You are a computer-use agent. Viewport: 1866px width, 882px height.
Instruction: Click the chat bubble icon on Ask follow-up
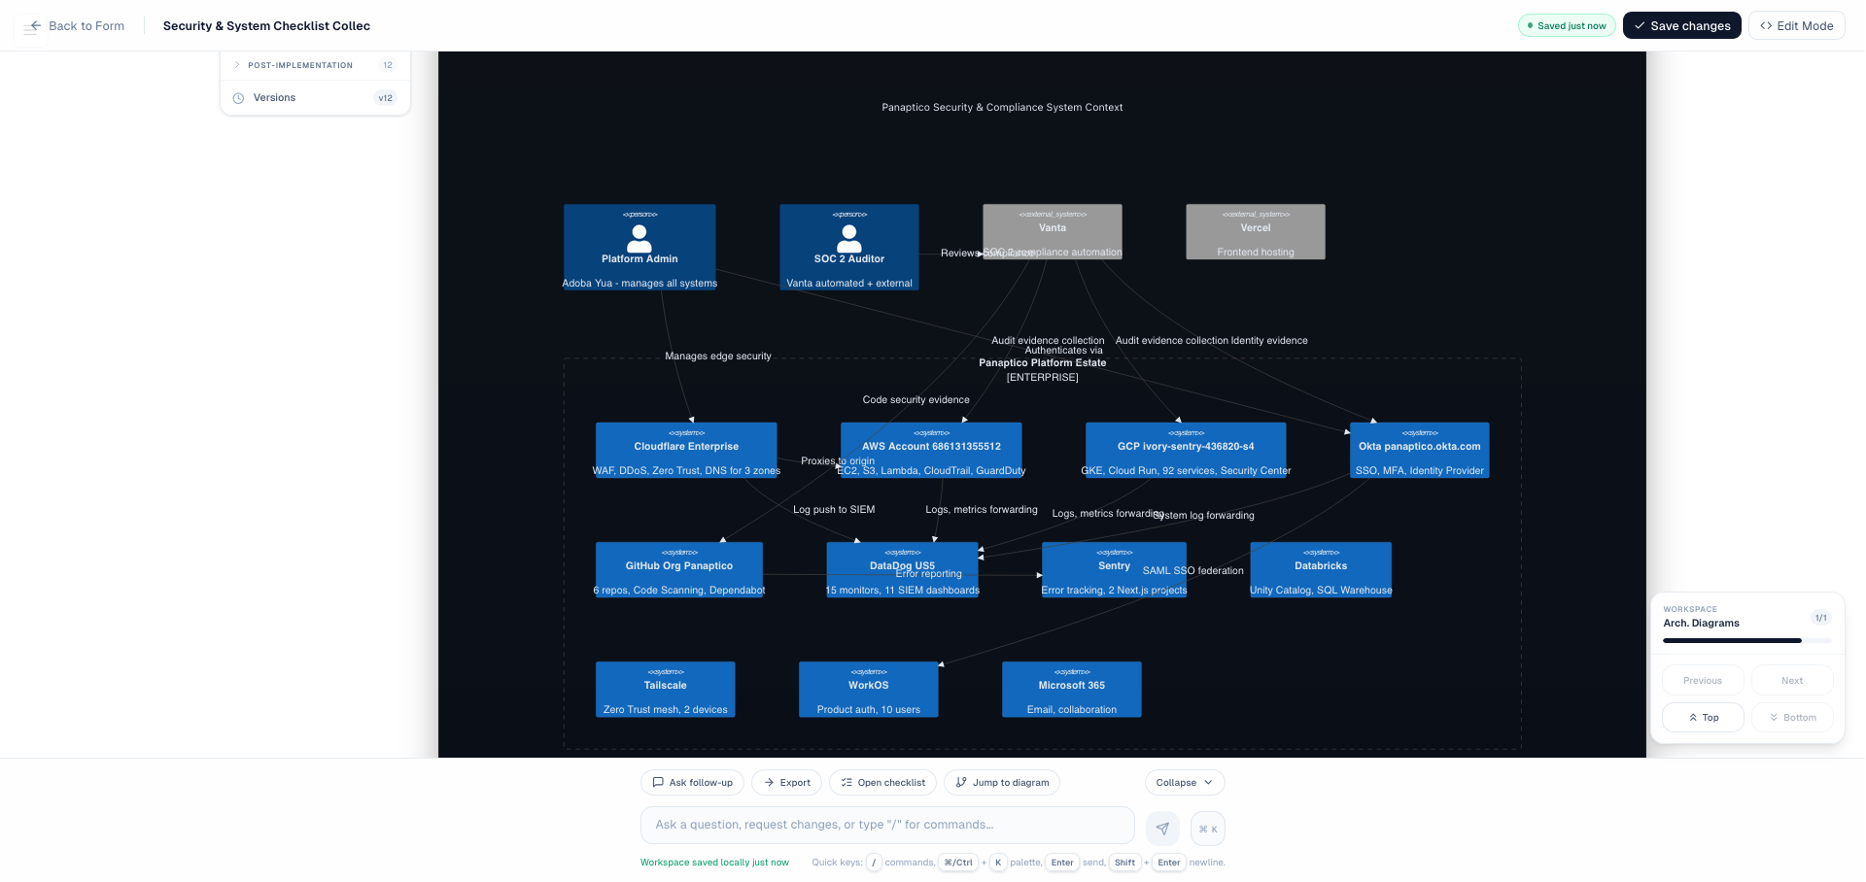click(x=658, y=782)
